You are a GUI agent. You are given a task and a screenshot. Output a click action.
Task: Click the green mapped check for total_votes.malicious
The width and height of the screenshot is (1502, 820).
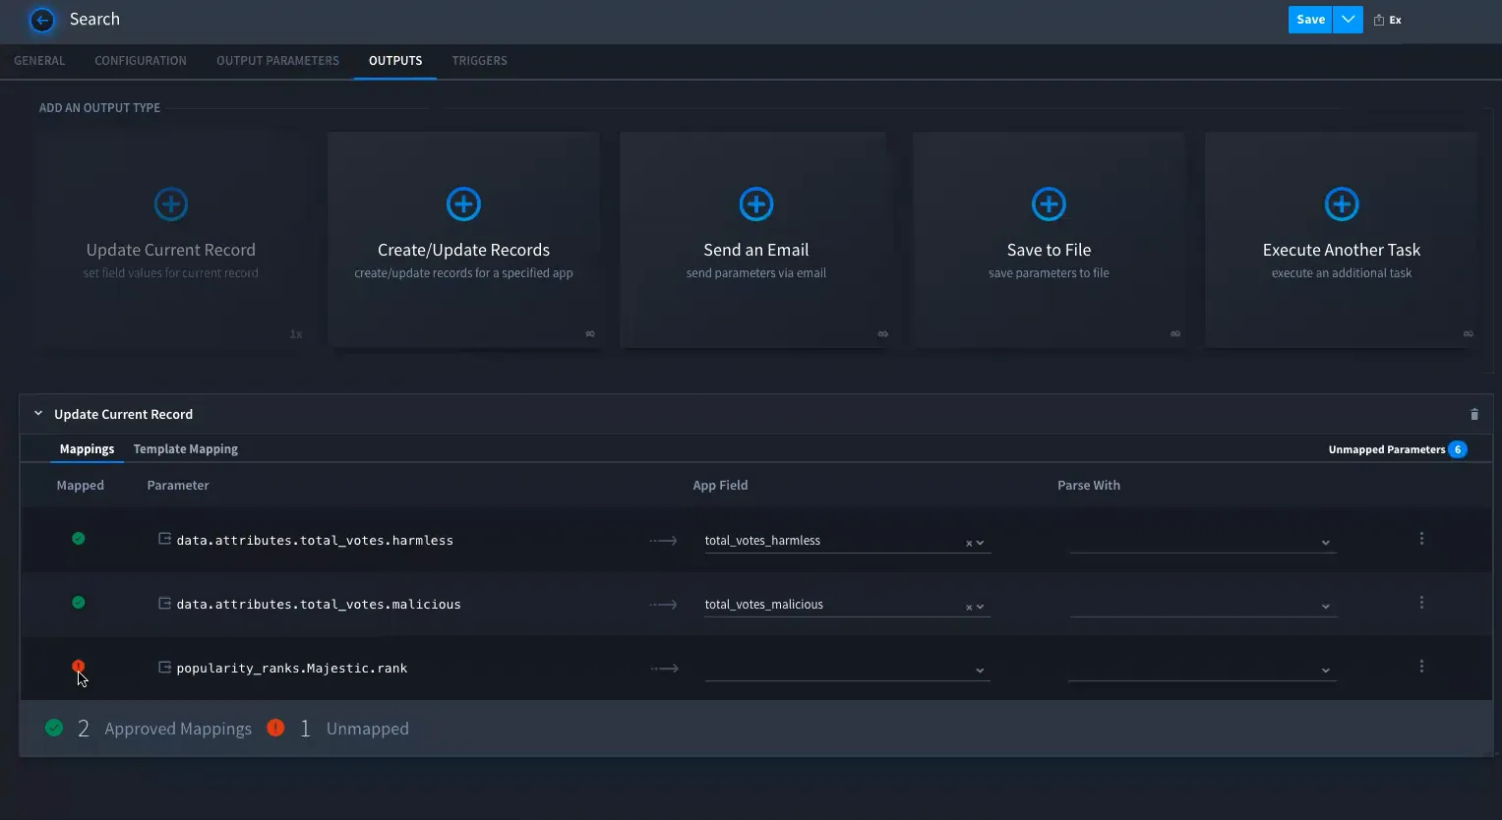[x=79, y=603]
